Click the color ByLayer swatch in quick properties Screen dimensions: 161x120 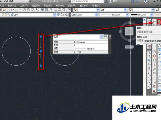click(x=75, y=42)
